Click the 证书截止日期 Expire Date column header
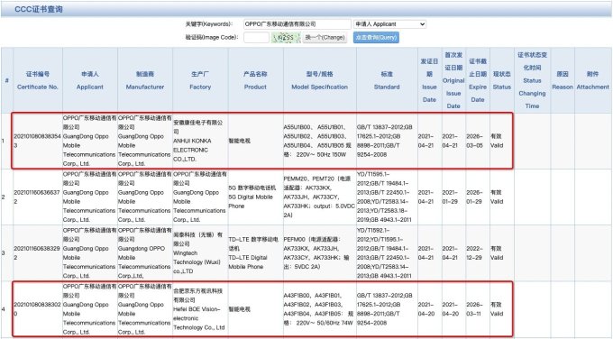Viewport: 613px width, 339px height. click(x=478, y=80)
